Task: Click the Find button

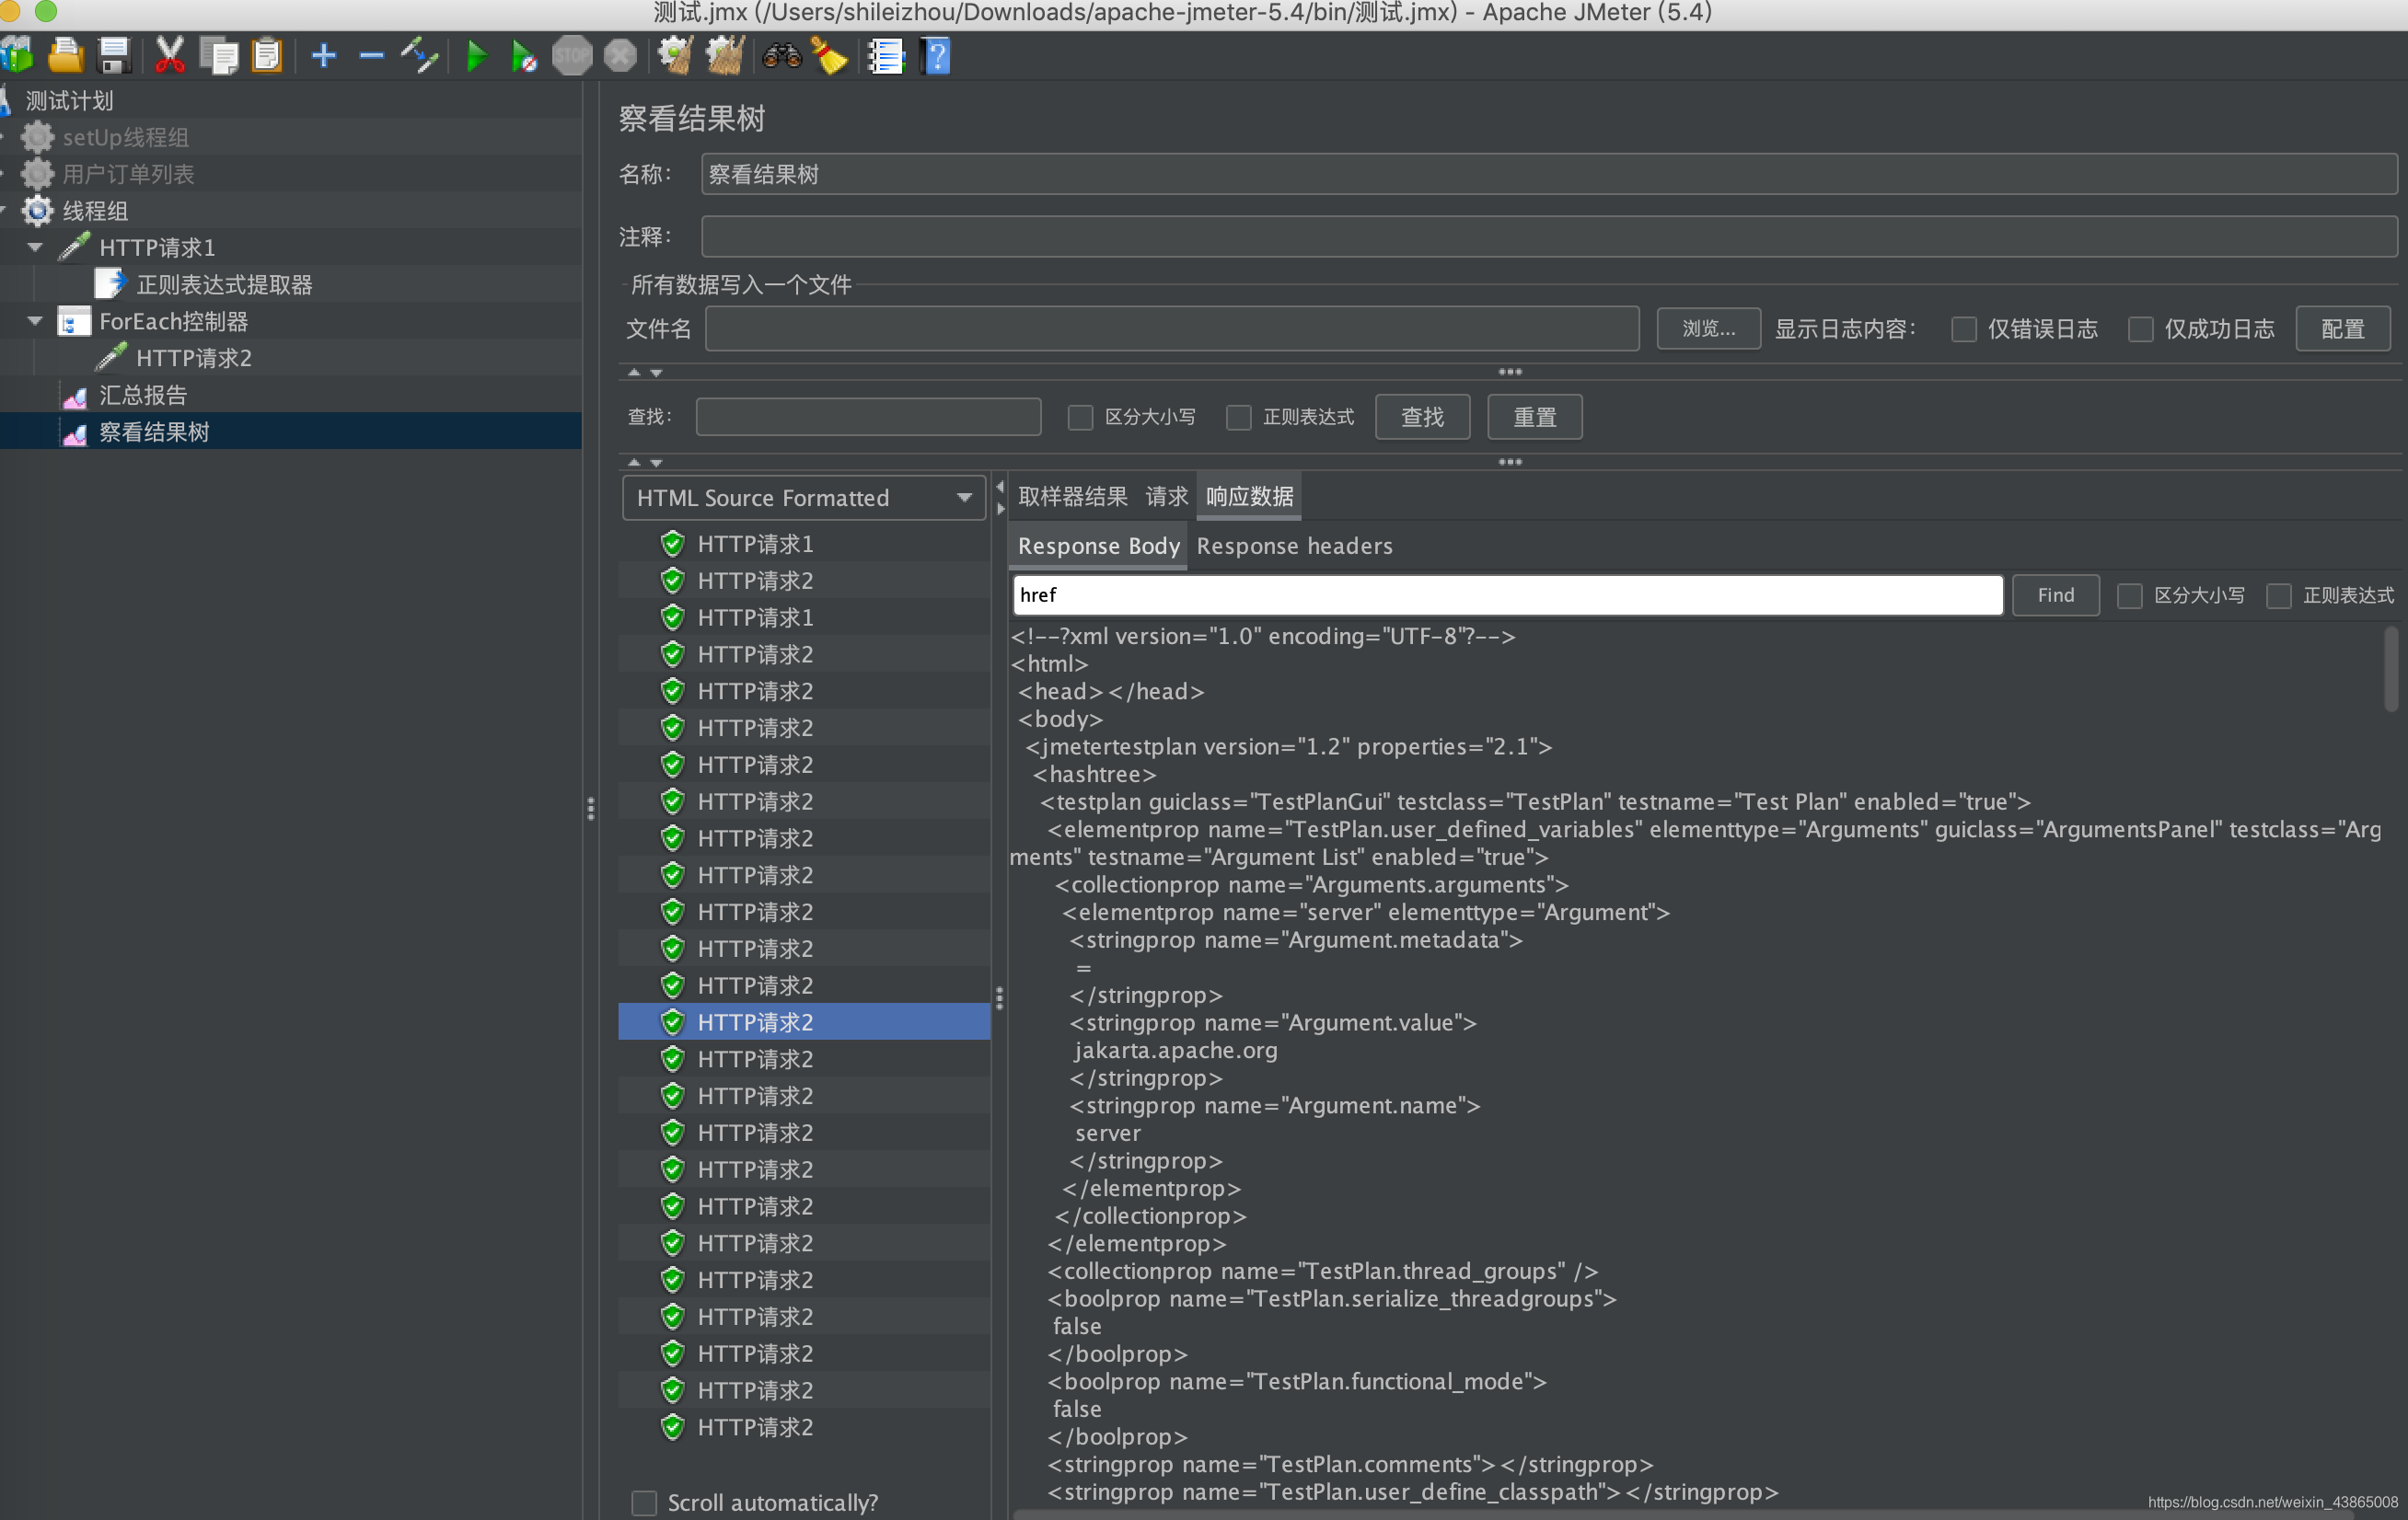Action: pos(2055,595)
